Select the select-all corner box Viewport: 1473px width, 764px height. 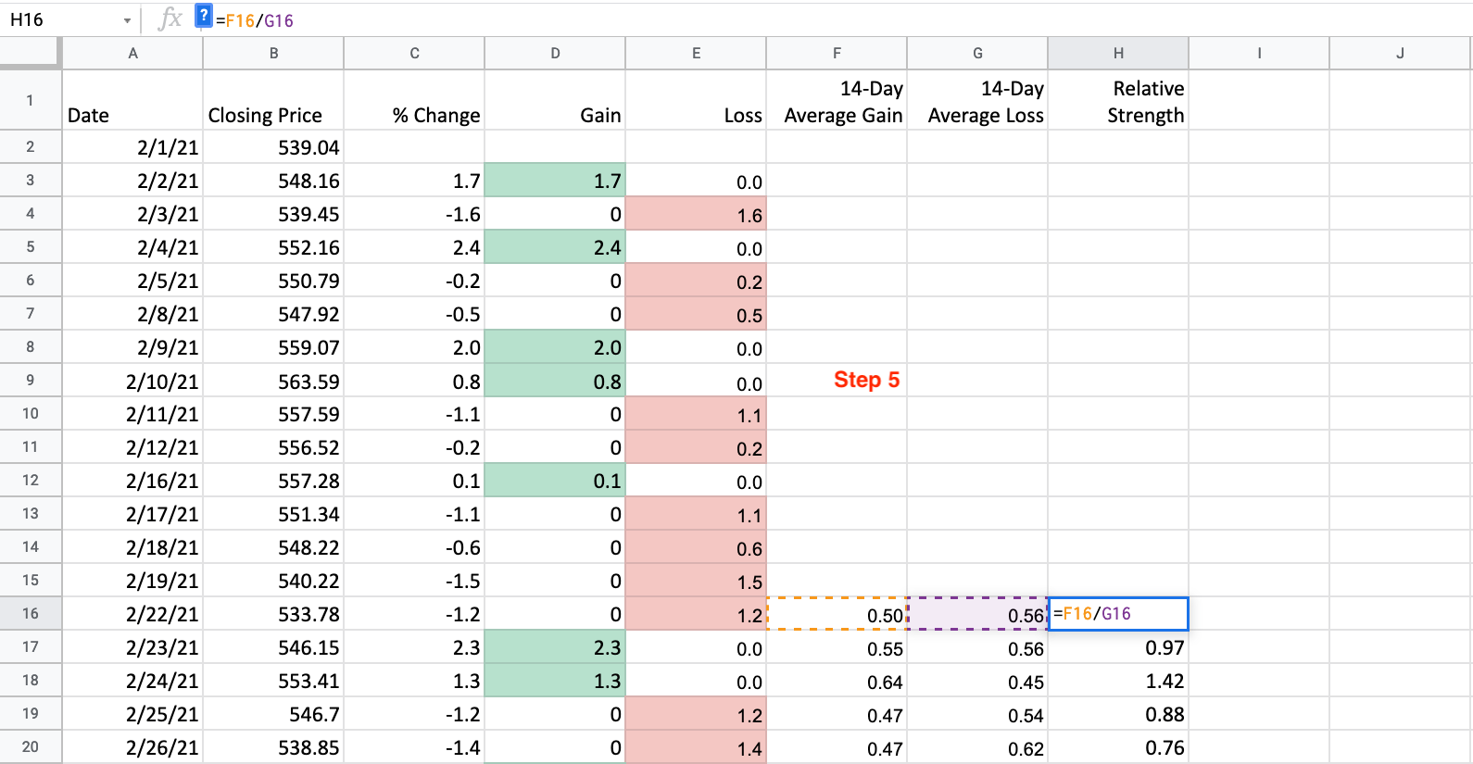(x=31, y=53)
